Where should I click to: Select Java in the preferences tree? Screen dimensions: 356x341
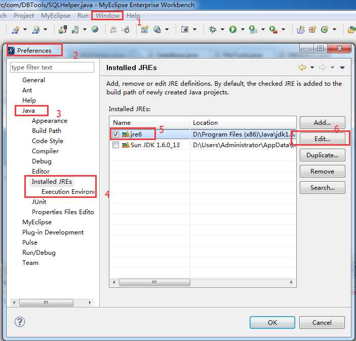pyautogui.click(x=28, y=111)
